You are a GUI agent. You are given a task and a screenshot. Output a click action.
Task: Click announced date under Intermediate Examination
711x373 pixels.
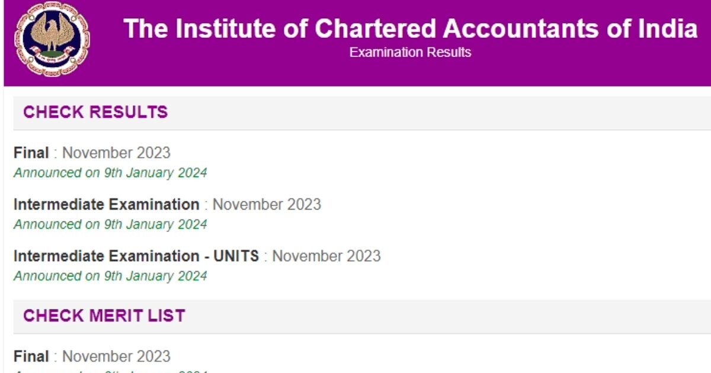(110, 224)
